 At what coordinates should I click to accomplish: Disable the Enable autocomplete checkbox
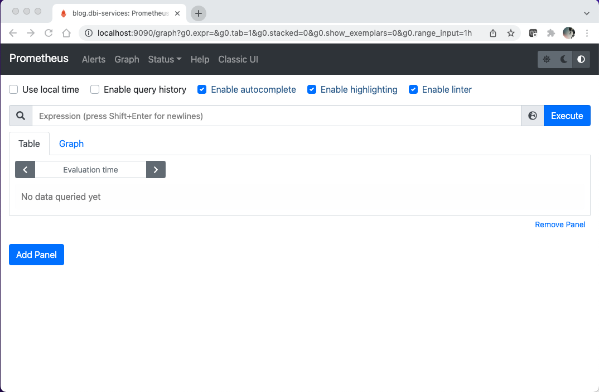[202, 89]
